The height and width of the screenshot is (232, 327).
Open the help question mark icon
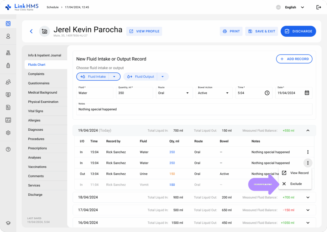coord(8,149)
